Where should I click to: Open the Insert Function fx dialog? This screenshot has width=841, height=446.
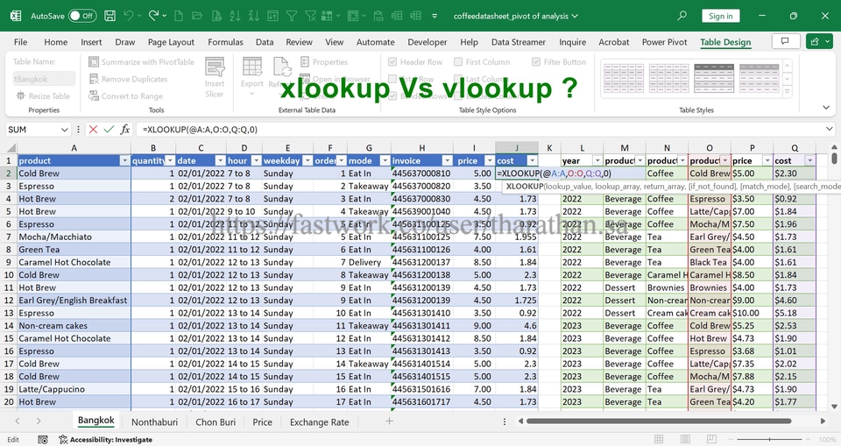[125, 129]
